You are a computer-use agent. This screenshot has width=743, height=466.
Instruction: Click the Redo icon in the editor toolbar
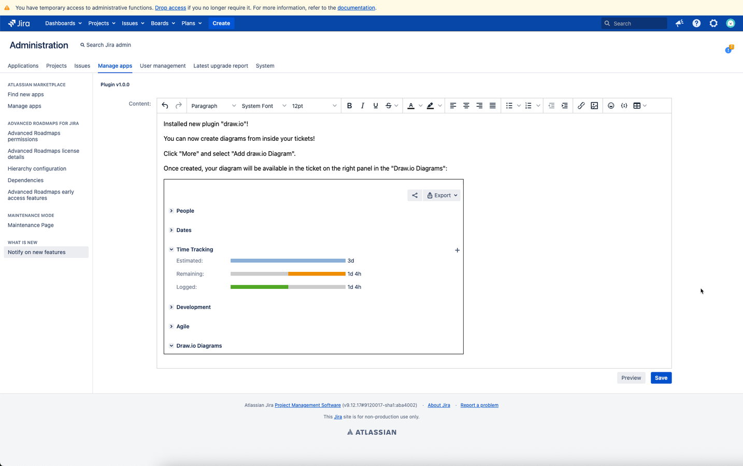click(x=179, y=106)
